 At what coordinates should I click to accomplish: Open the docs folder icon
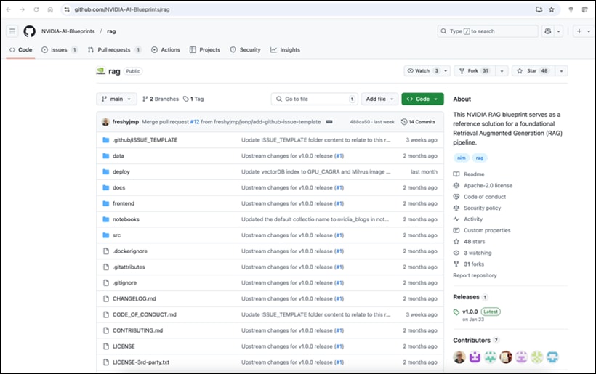(x=106, y=187)
